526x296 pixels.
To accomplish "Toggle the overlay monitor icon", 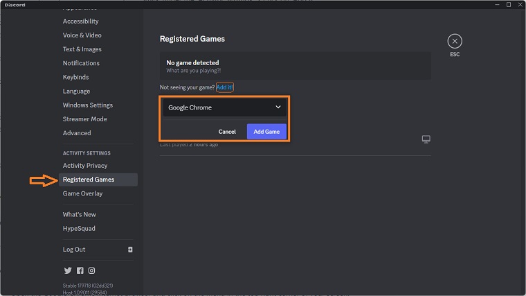I will tap(426, 139).
